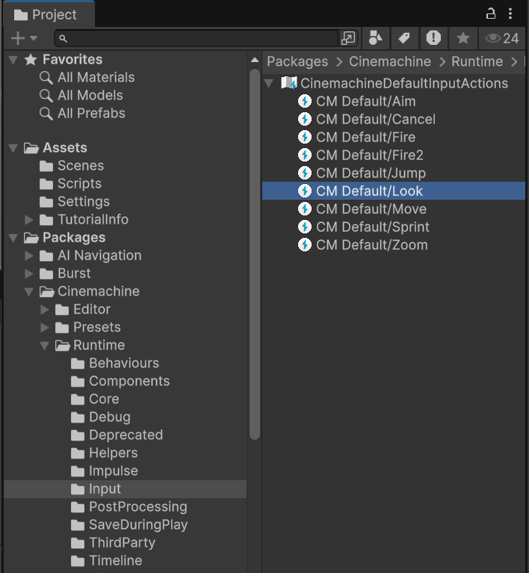Open the Add asset plus dropdown
The width and height of the screenshot is (529, 573).
tap(24, 38)
